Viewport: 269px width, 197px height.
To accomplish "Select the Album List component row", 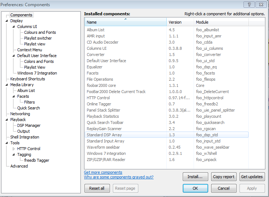I will [167, 30].
